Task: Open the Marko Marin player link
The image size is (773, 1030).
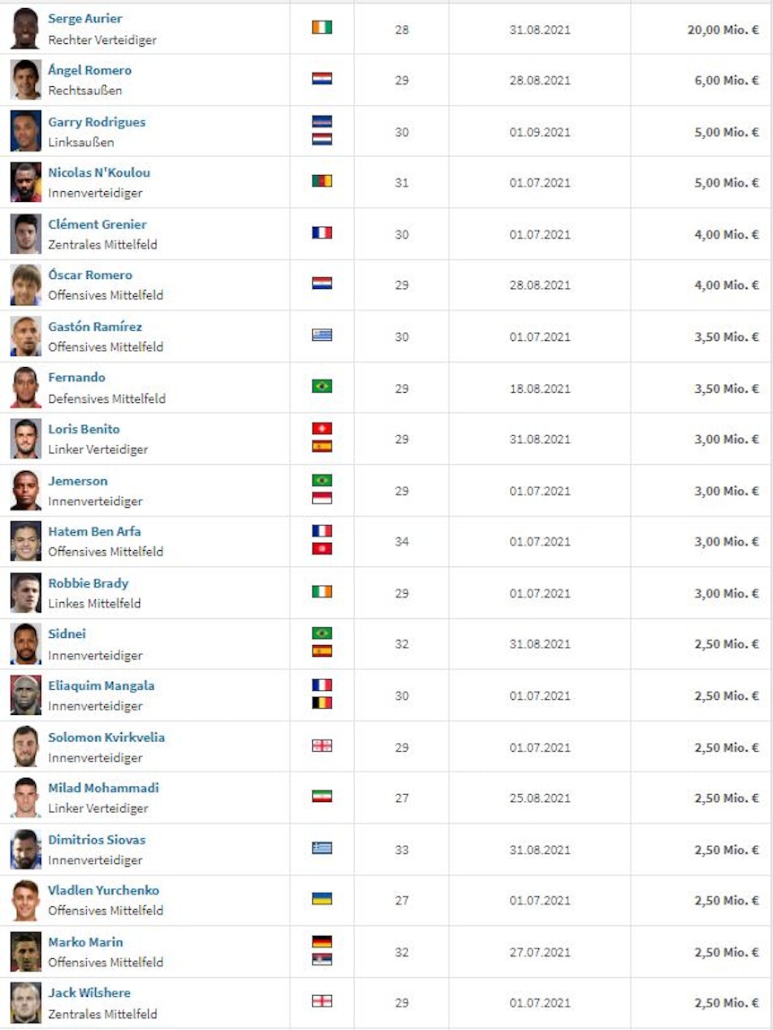Action: [x=85, y=942]
